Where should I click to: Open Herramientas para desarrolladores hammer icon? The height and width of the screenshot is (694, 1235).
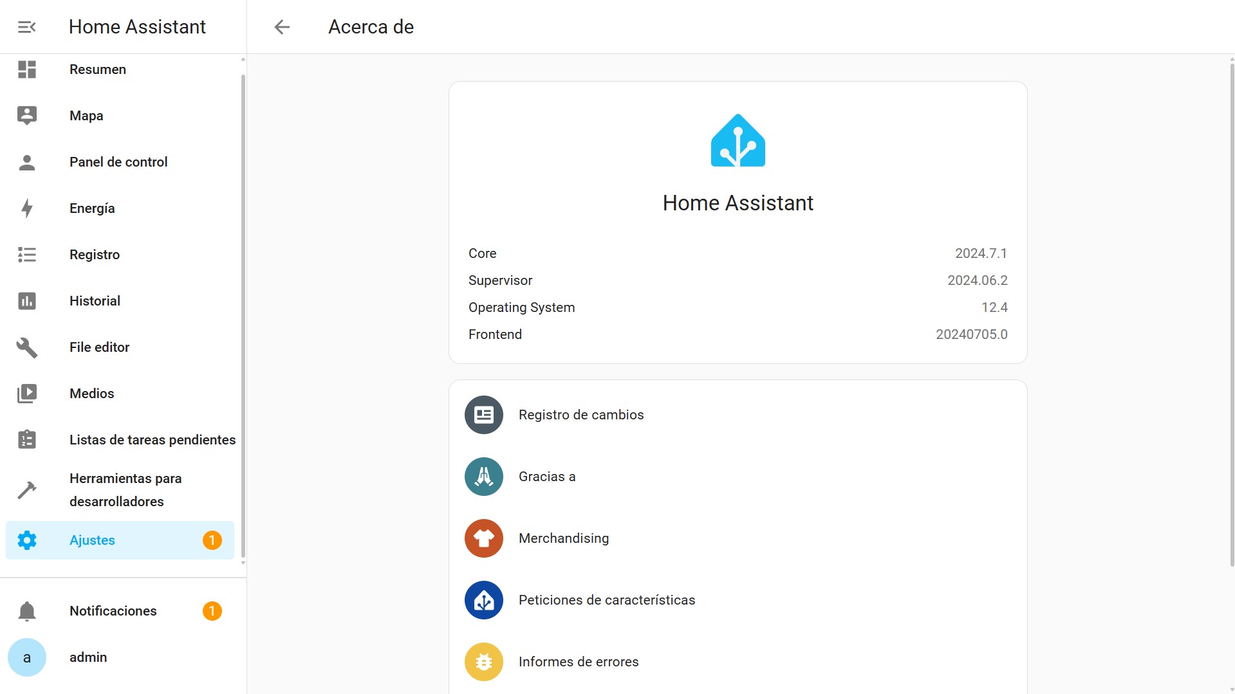(x=27, y=490)
